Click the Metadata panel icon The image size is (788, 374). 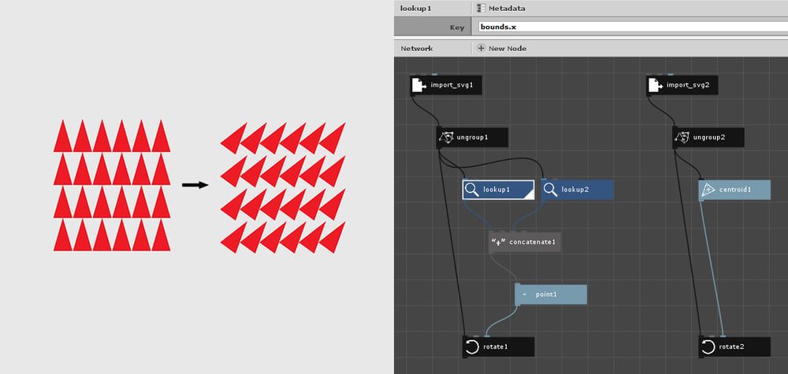tap(481, 8)
